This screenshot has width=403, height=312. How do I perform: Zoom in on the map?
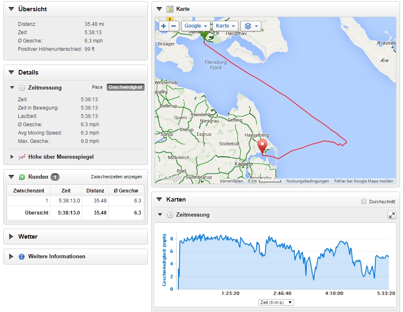(x=163, y=26)
